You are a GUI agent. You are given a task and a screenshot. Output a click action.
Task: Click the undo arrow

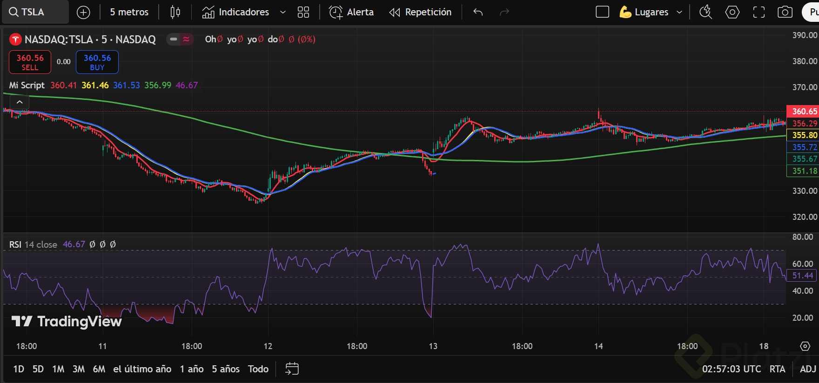(x=478, y=12)
